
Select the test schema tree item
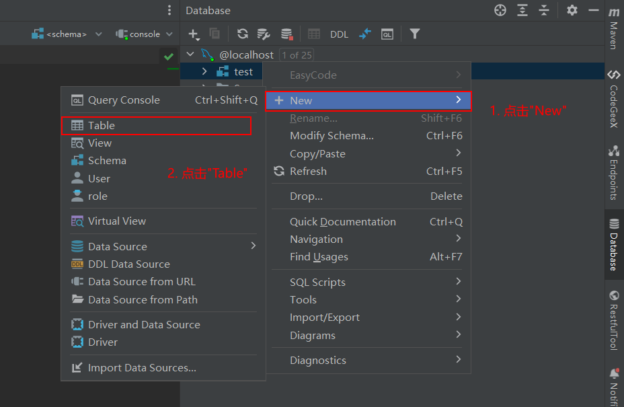point(243,72)
